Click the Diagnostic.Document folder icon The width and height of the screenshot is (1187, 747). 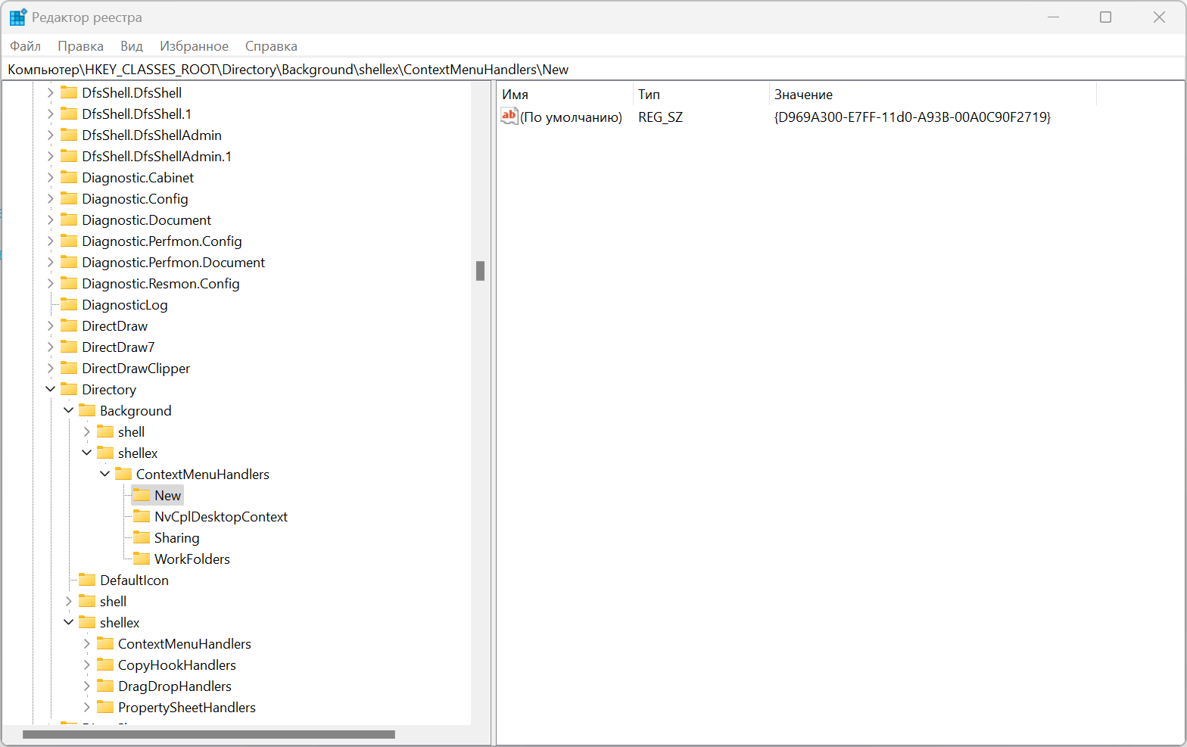point(69,219)
